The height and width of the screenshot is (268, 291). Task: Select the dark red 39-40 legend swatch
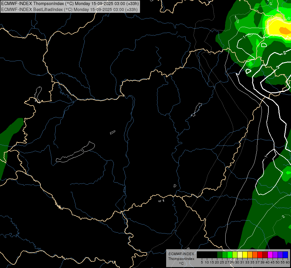point(265,255)
